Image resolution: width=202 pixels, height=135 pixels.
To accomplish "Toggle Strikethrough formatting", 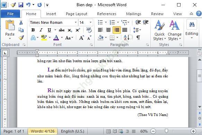I will point(62,30).
